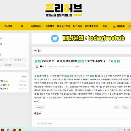Click the 기타 menu item
131x131 pixels.
coord(105,26)
